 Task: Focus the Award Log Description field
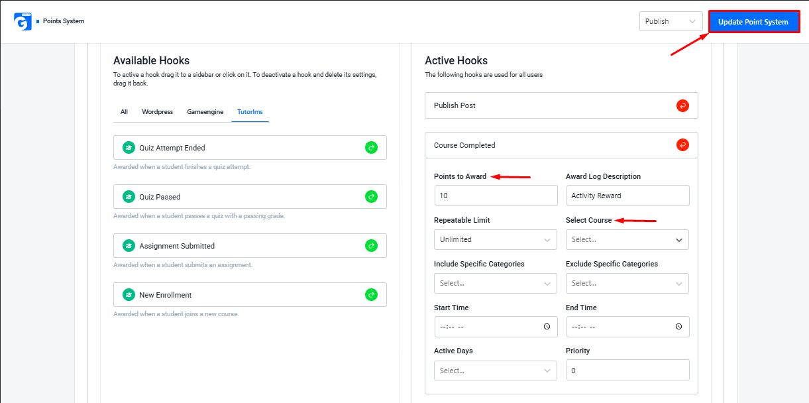(x=627, y=196)
